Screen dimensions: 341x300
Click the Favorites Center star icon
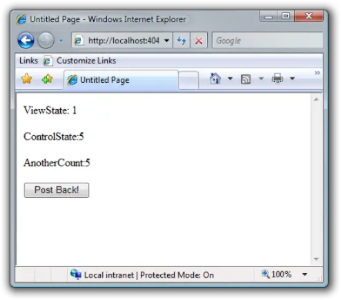27,79
